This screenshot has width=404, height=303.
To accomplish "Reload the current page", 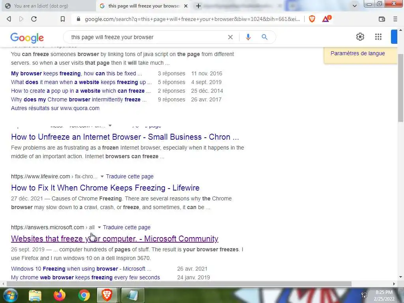I will 34,19.
